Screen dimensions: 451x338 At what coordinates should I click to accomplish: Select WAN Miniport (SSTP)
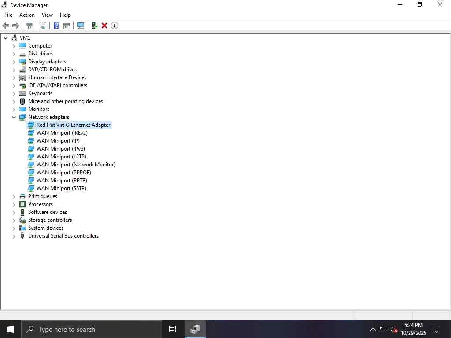(x=61, y=188)
